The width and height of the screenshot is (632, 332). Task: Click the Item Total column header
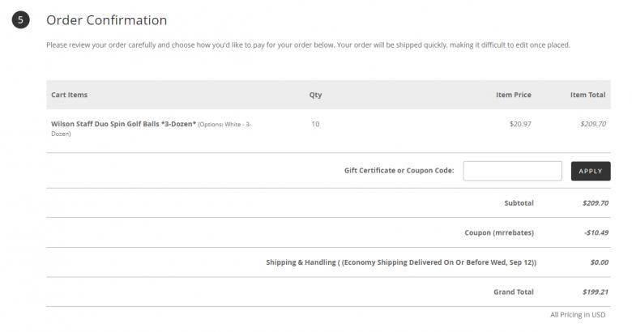[x=587, y=95]
